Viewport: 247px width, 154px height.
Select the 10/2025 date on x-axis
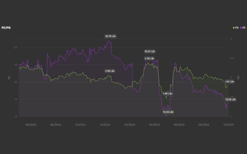(x=228, y=125)
